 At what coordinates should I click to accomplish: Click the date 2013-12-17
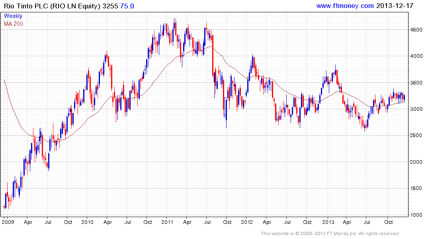pyautogui.click(x=395, y=6)
